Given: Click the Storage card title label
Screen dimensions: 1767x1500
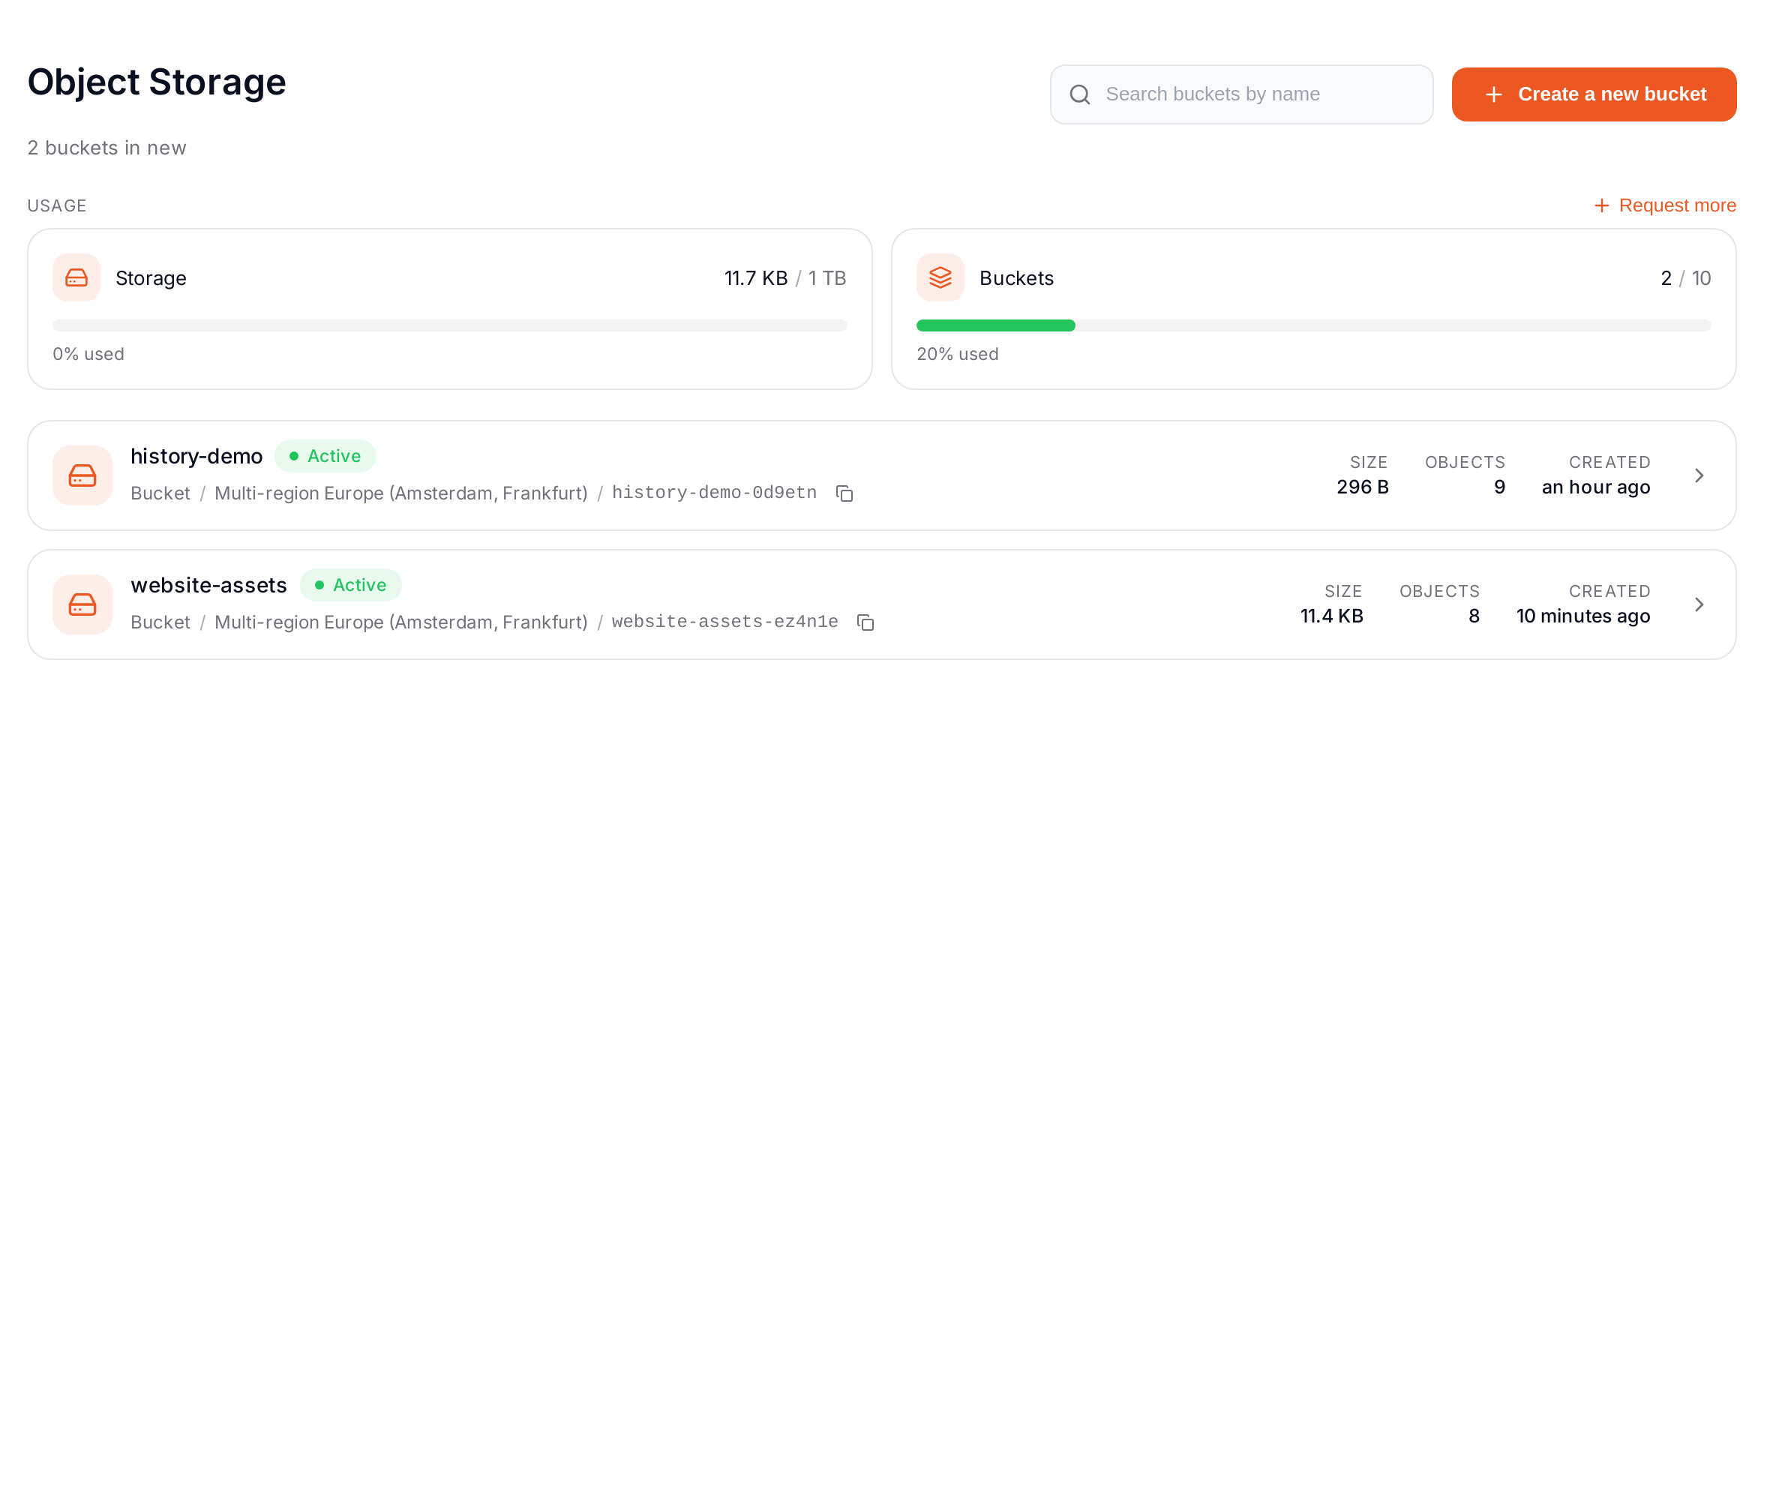Looking at the screenshot, I should coord(151,278).
